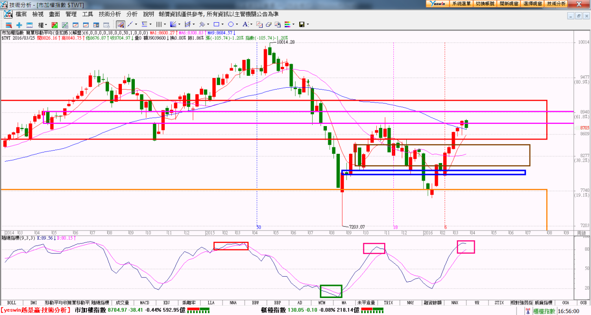Expand the save icon dropdown arrow
This screenshot has height=315, width=591.
pos(308,24)
